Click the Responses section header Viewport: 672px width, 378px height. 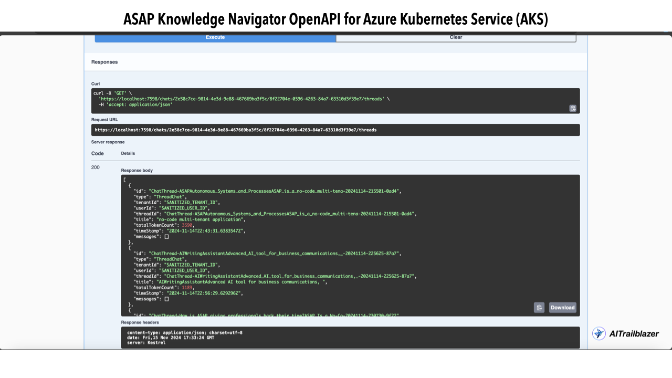click(104, 62)
